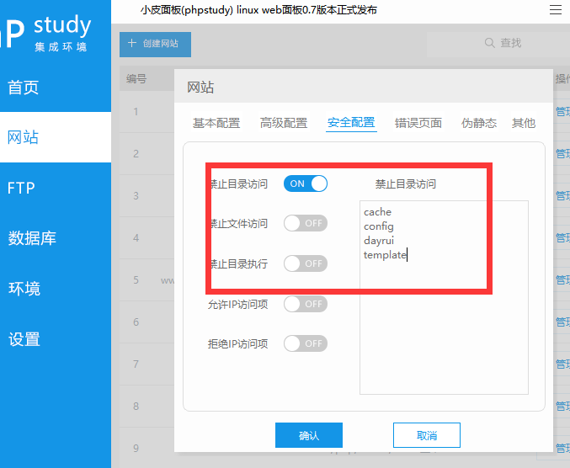Click the plus icon in 创建网站 button
The height and width of the screenshot is (468, 570).
131,43
